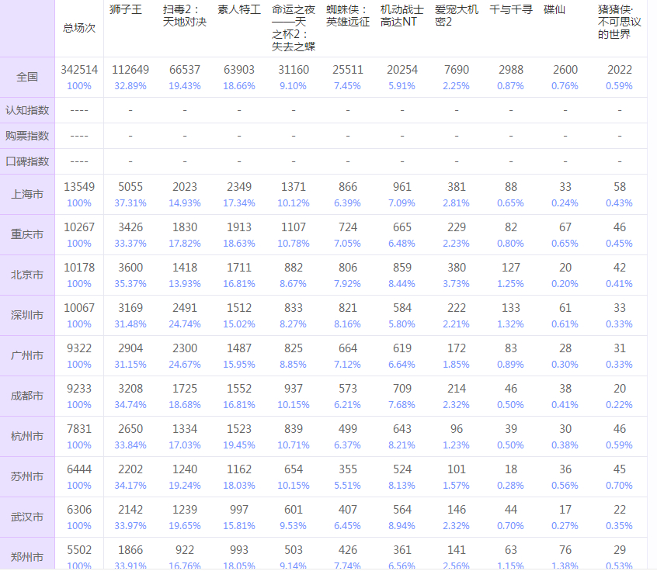Click the 2202 value in 苏州市 row
The image size is (657, 578).
click(130, 469)
